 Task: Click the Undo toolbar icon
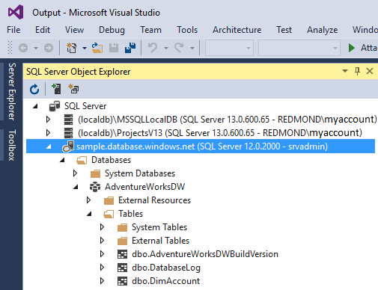(x=153, y=48)
